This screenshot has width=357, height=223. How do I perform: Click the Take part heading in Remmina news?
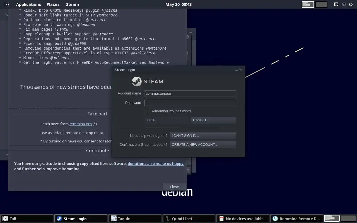coord(97,113)
